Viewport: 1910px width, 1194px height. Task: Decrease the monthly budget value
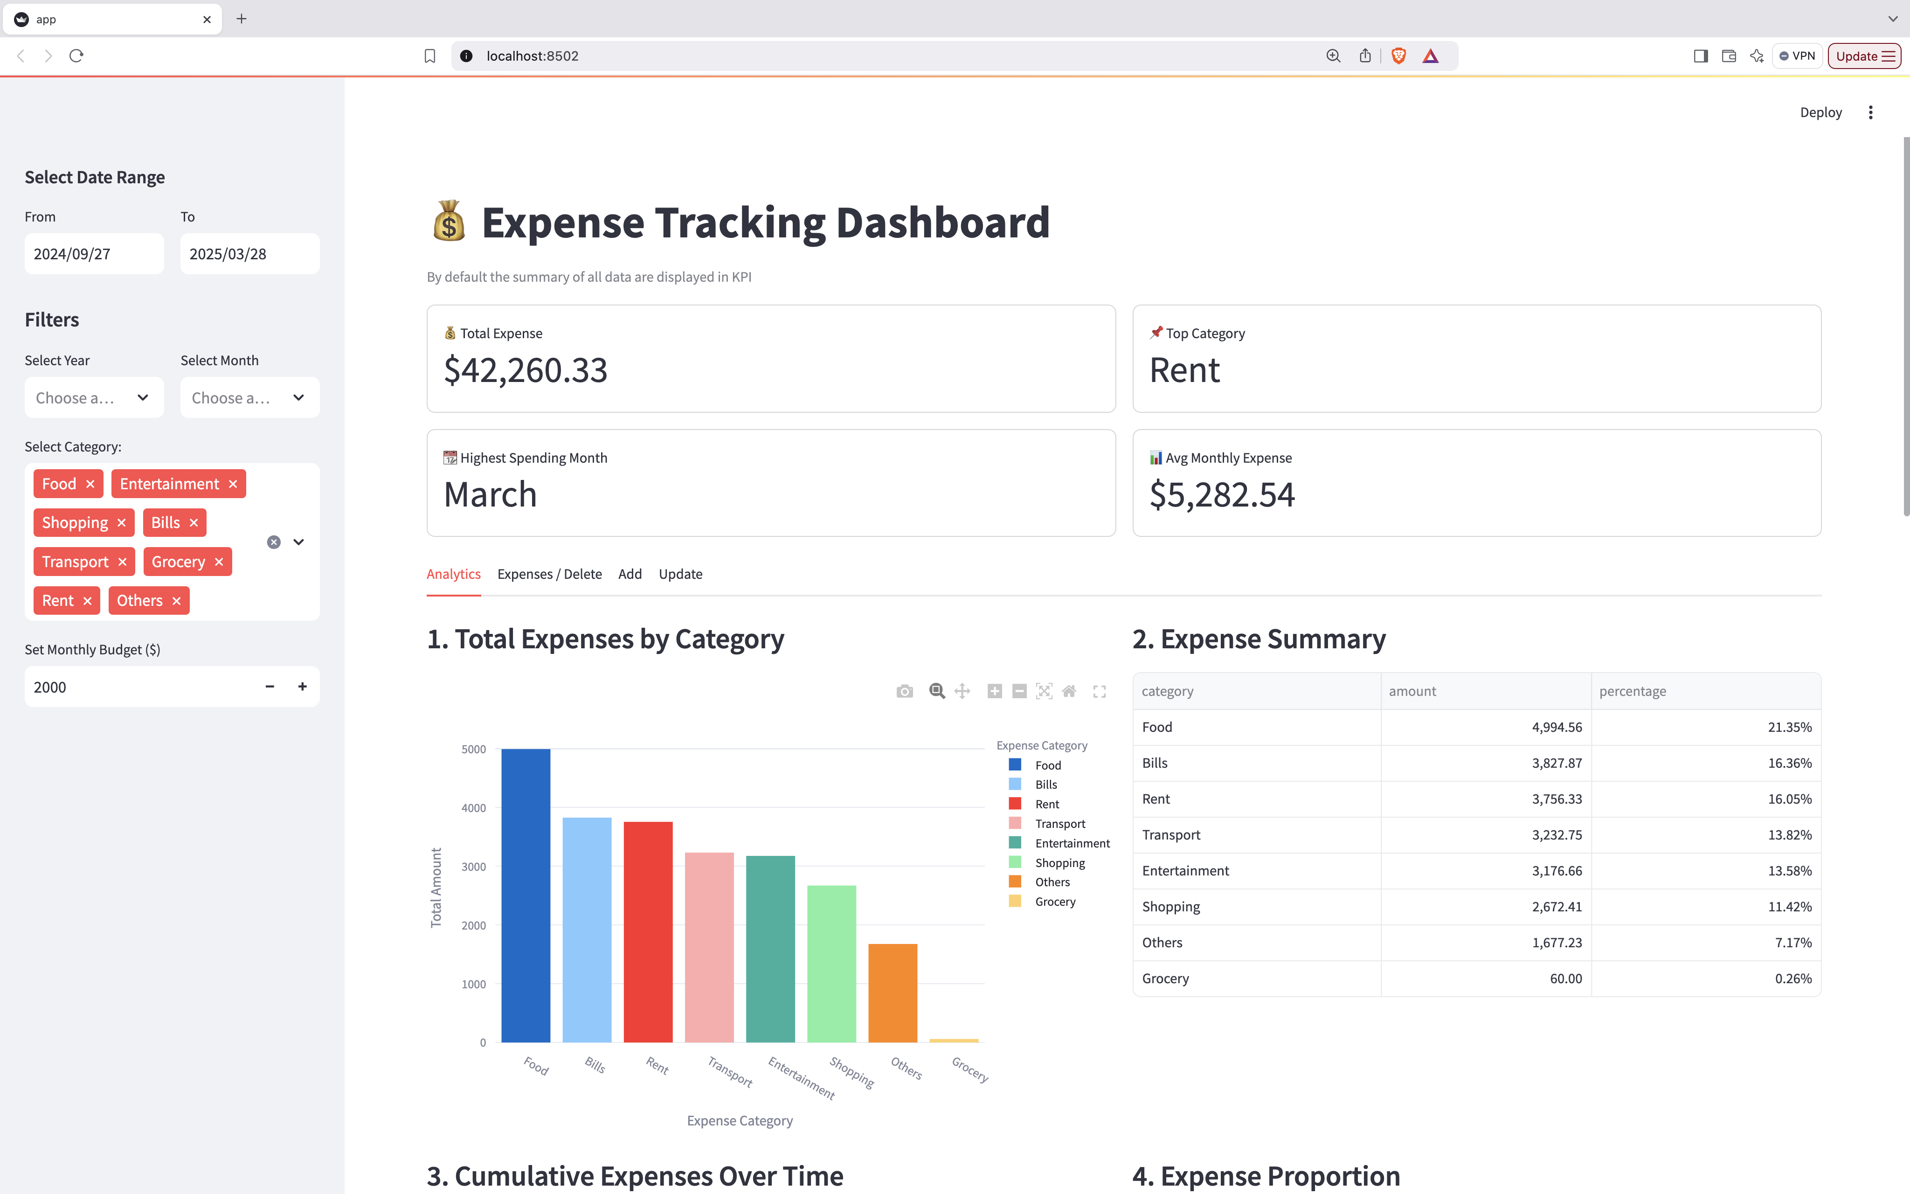click(270, 686)
